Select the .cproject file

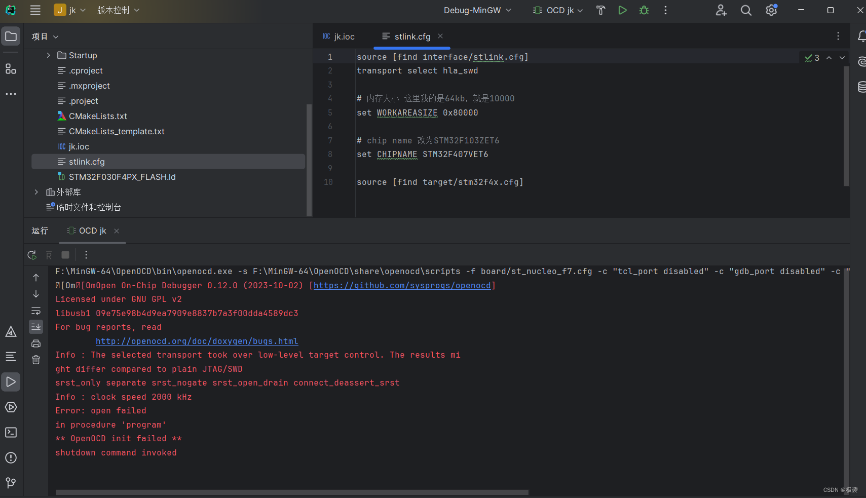(80, 70)
